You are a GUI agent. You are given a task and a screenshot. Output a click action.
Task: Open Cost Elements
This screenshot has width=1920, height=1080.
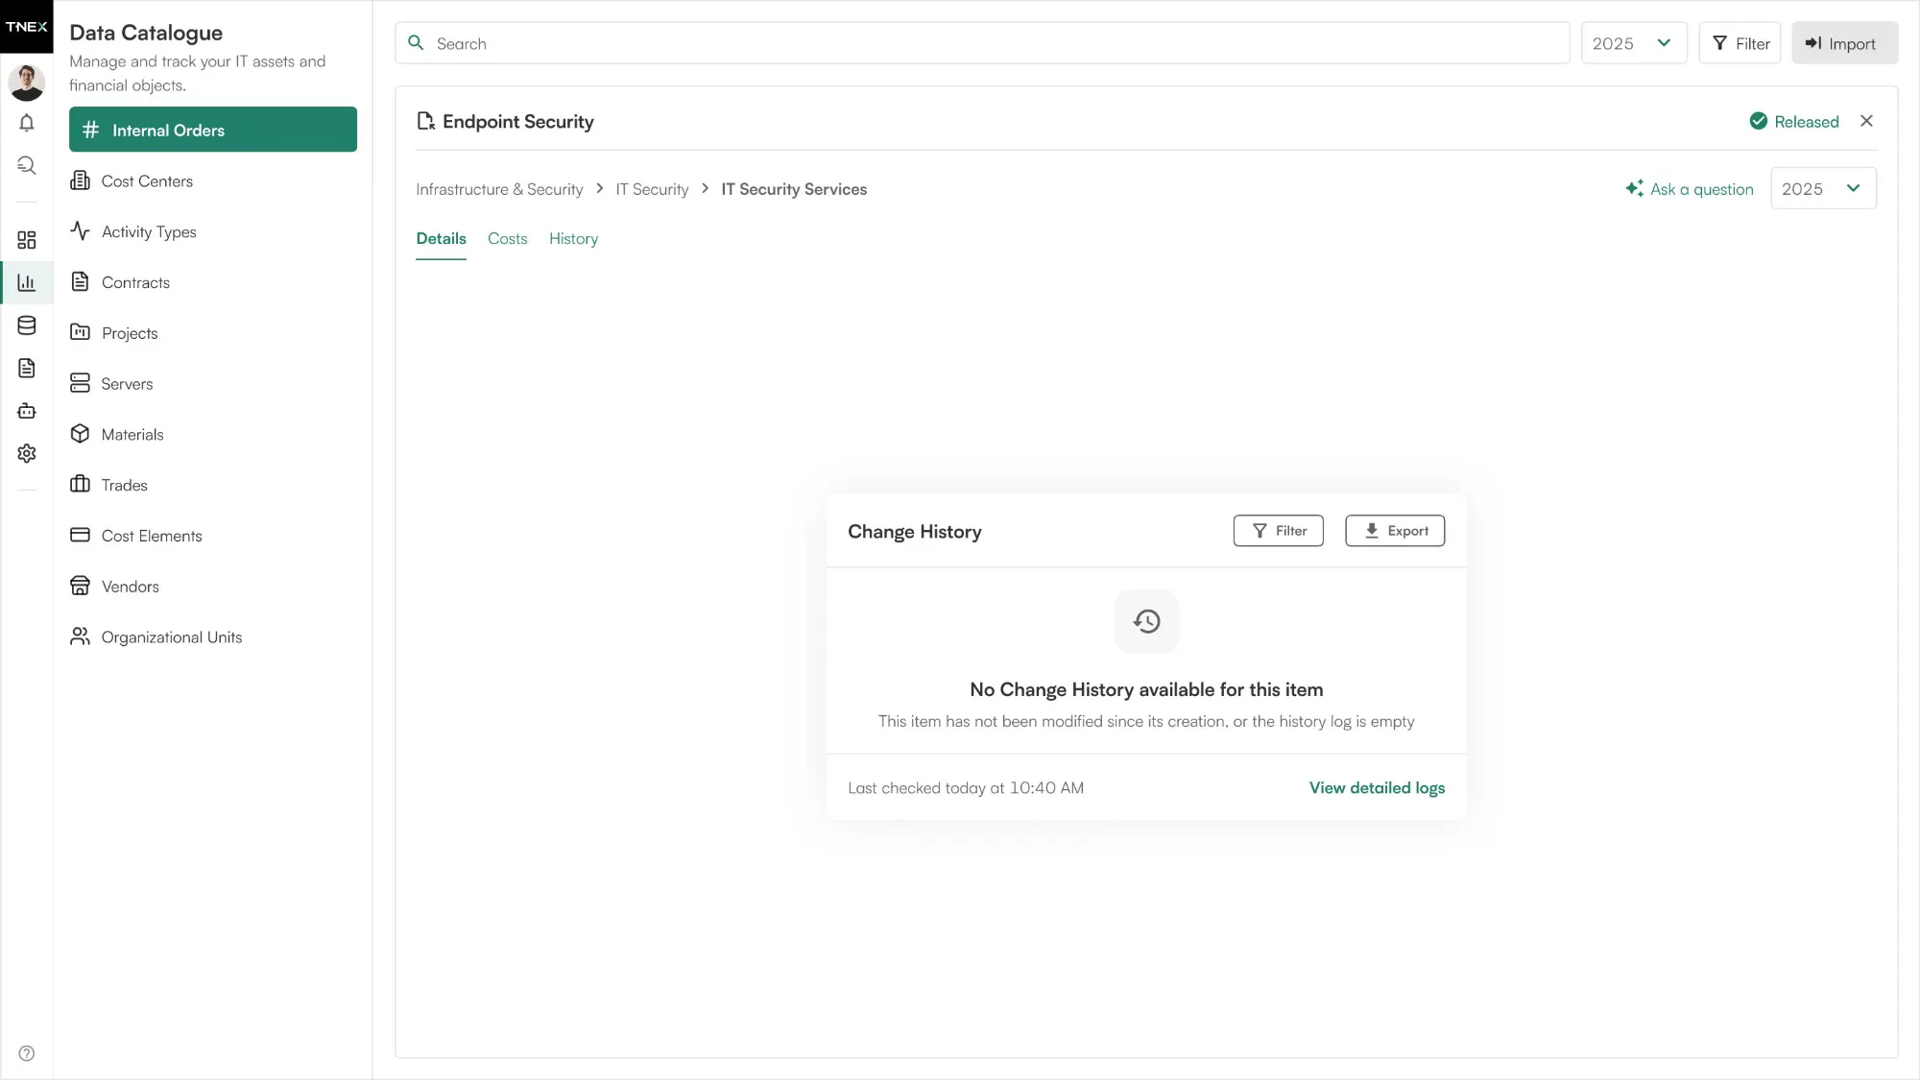click(213, 536)
